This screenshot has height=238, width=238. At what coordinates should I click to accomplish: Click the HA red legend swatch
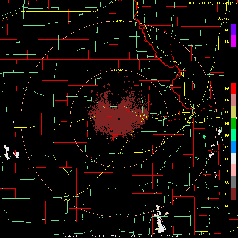coord(234,88)
